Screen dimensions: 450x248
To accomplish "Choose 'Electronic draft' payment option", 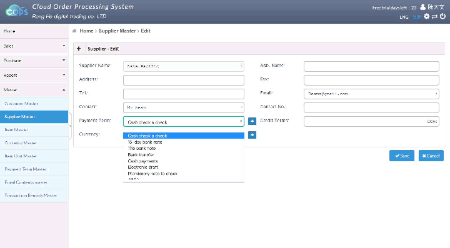I will [143, 167].
